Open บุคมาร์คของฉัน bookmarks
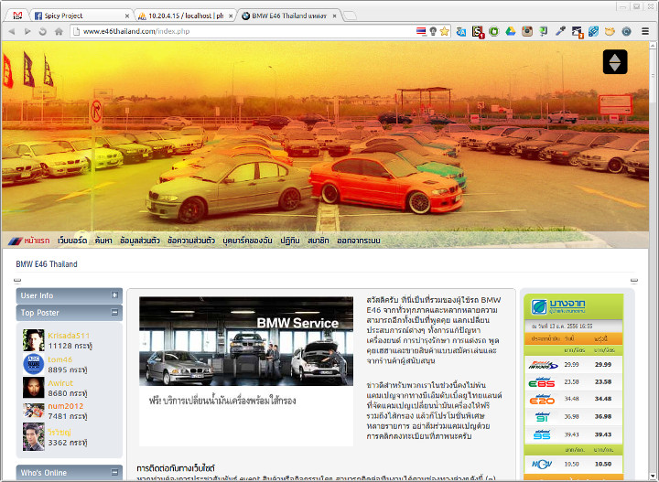The height and width of the screenshot is (482, 659). 247,241
